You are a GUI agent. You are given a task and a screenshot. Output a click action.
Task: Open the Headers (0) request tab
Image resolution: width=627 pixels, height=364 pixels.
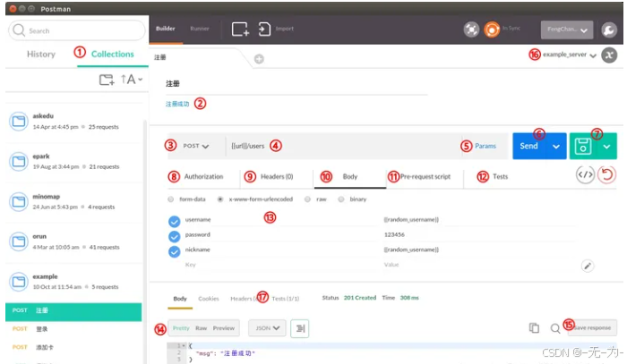point(277,176)
